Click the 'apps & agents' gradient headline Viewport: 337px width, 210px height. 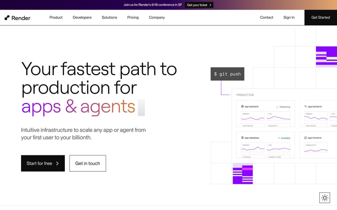(x=78, y=107)
